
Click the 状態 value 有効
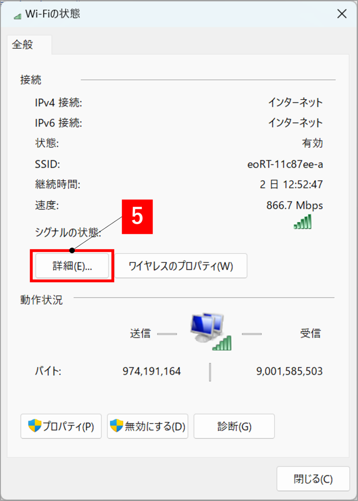click(x=312, y=143)
